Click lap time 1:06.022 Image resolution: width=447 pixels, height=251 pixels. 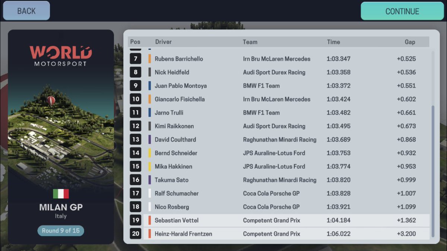click(x=339, y=234)
